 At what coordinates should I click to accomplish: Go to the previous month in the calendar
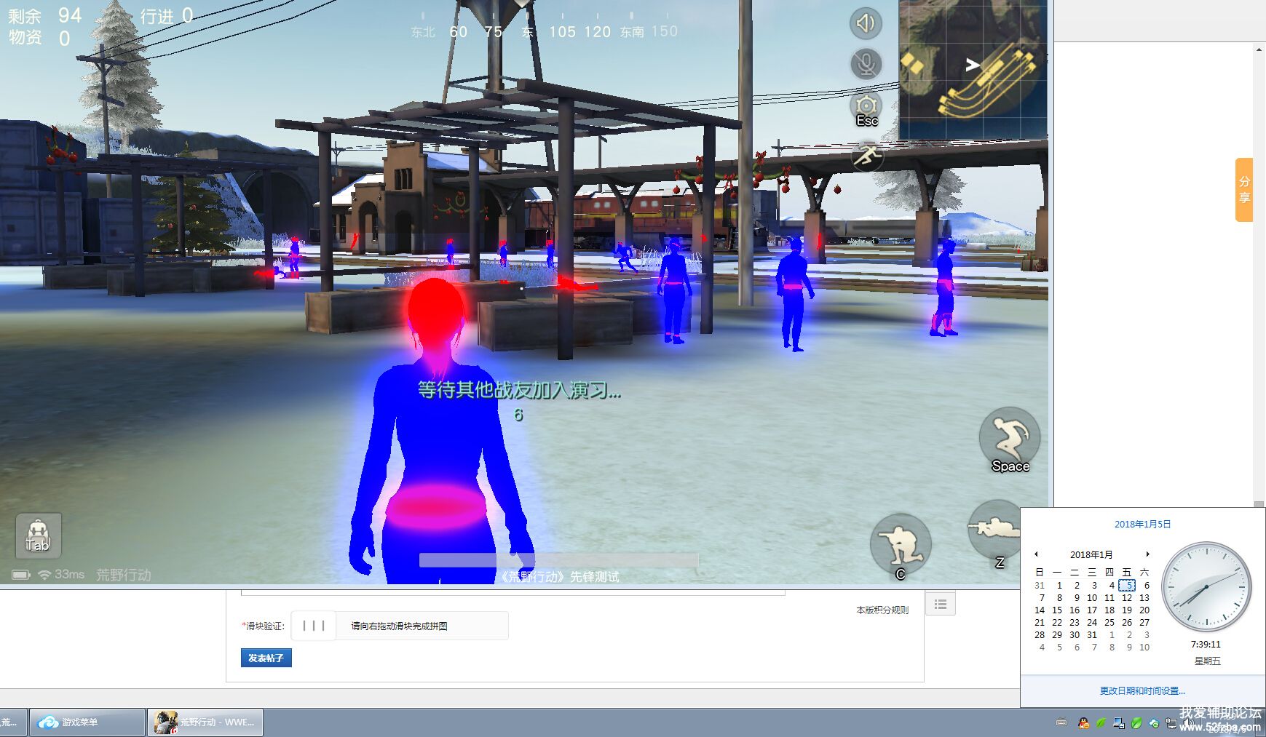1036,554
